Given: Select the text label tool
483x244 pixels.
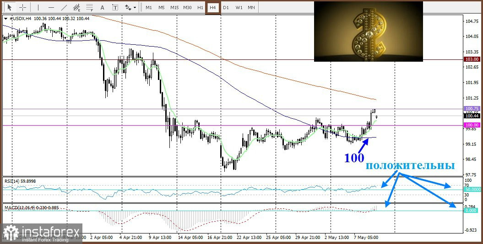Looking at the screenshot, I should [x=115, y=7].
